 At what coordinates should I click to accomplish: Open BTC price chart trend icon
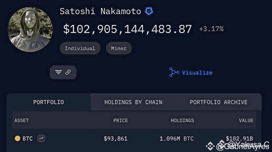coord(41,138)
